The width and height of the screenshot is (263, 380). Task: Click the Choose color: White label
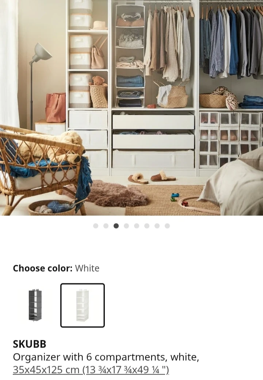pos(56,268)
